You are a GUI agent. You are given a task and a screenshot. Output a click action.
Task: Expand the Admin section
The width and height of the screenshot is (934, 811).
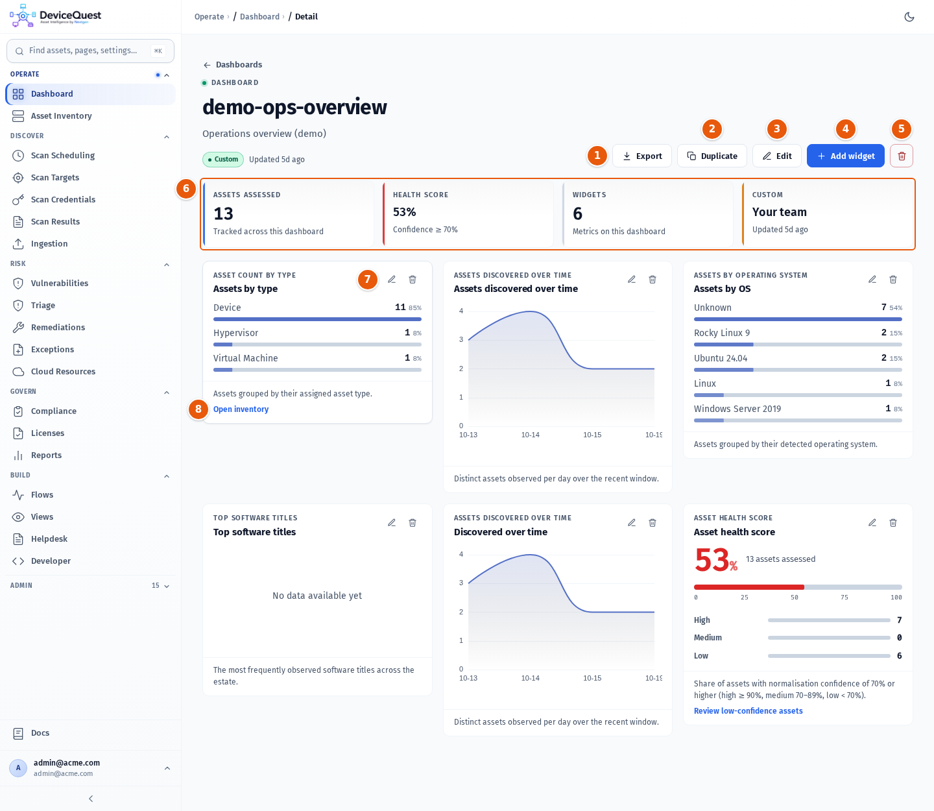tap(167, 587)
